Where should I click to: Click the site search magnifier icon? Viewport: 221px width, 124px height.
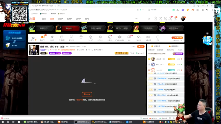click(x=149, y=19)
